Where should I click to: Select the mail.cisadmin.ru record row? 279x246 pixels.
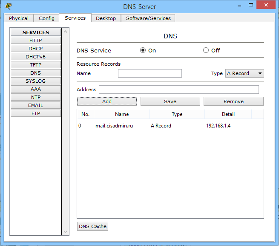pos(170,126)
